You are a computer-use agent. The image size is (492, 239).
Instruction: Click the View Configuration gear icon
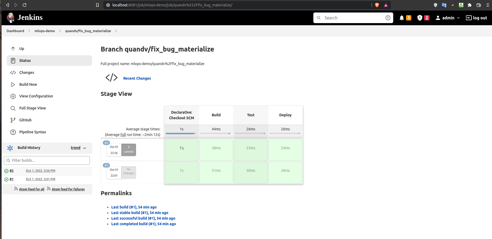coord(13,96)
